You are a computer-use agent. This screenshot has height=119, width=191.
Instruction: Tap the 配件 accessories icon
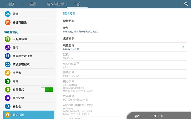point(8,48)
